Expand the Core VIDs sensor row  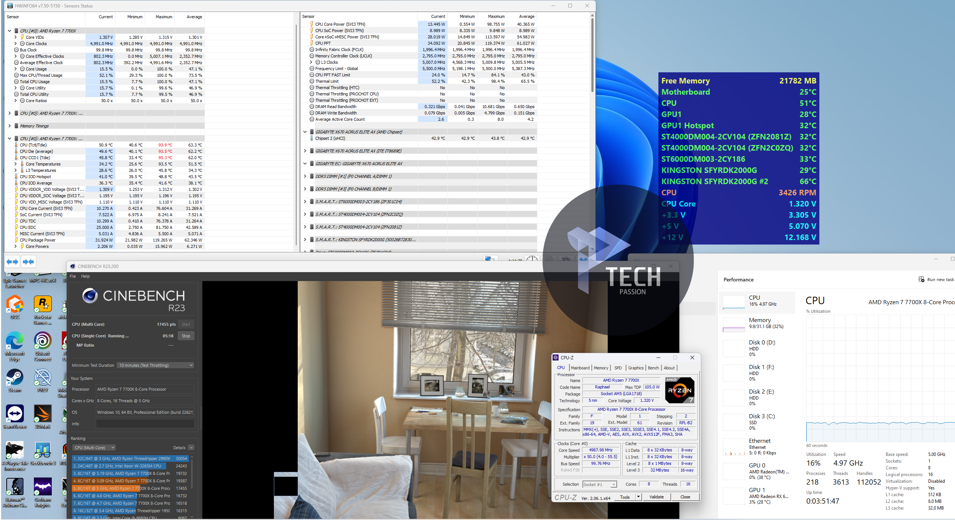[15, 37]
